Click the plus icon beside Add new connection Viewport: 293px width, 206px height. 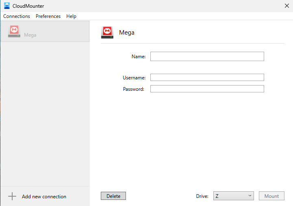pos(12,196)
